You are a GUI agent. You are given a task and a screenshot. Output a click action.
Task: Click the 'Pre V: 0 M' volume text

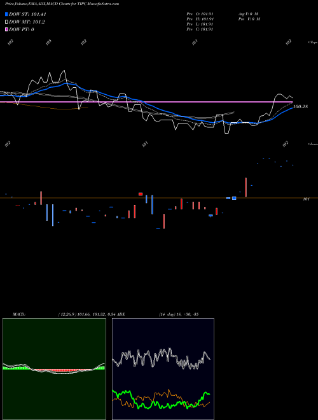pos(249,19)
